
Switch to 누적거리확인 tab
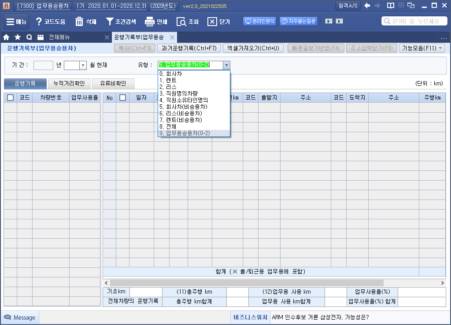pos(69,84)
